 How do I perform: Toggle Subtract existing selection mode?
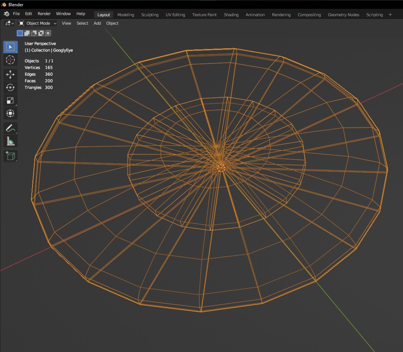[34, 33]
